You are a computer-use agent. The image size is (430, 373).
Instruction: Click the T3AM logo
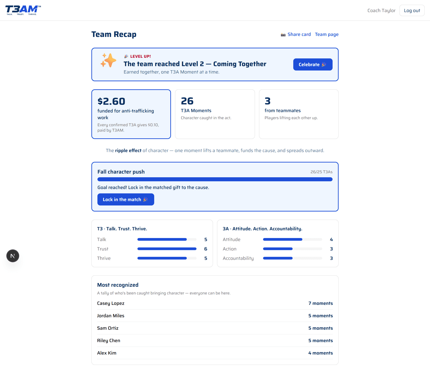[x=23, y=10]
